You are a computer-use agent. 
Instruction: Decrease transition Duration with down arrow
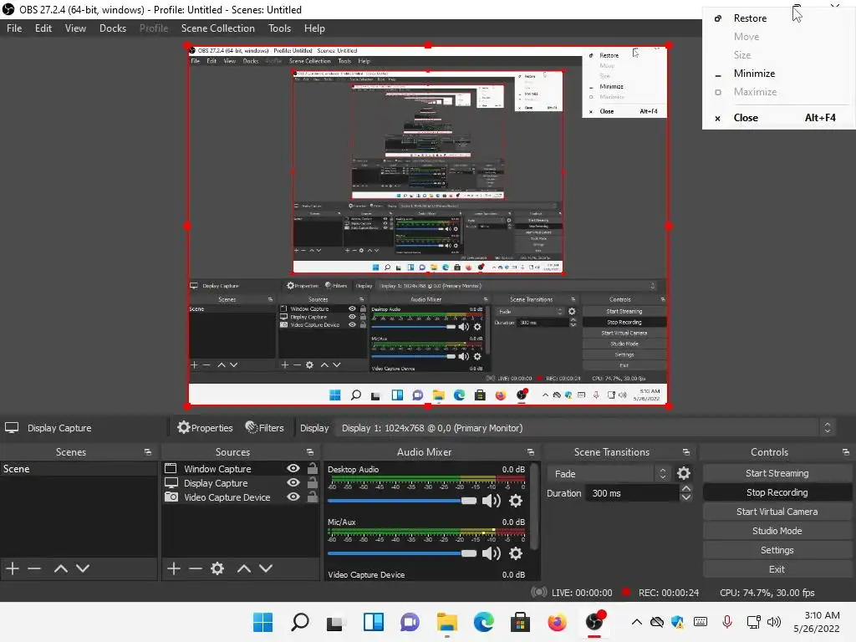tap(686, 497)
